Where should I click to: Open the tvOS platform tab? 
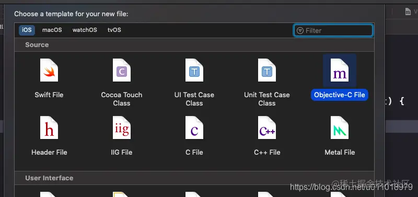pyautogui.click(x=114, y=30)
